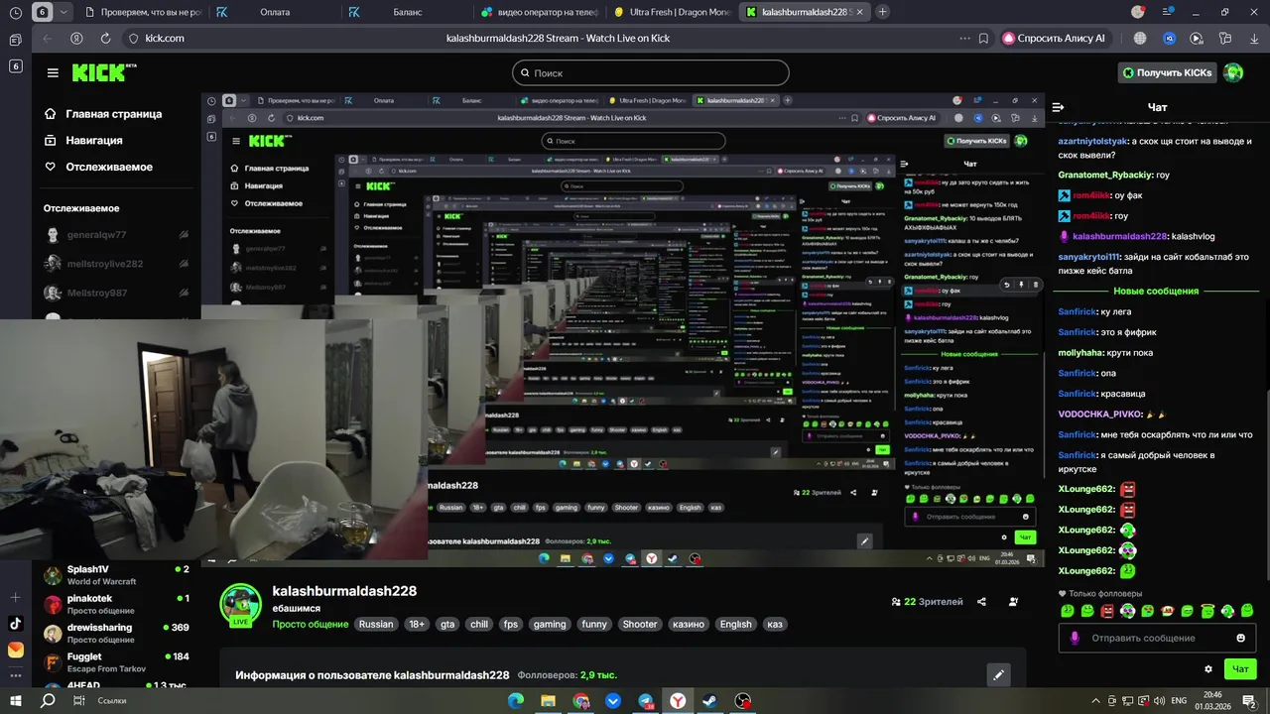Click username VODOCHKA_PIVKO in chat
Screen dimensions: 1270x714
click(1100, 415)
